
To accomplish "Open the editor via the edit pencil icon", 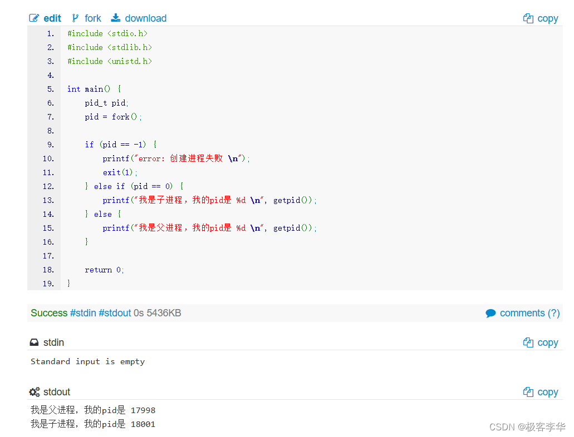I will tap(35, 18).
